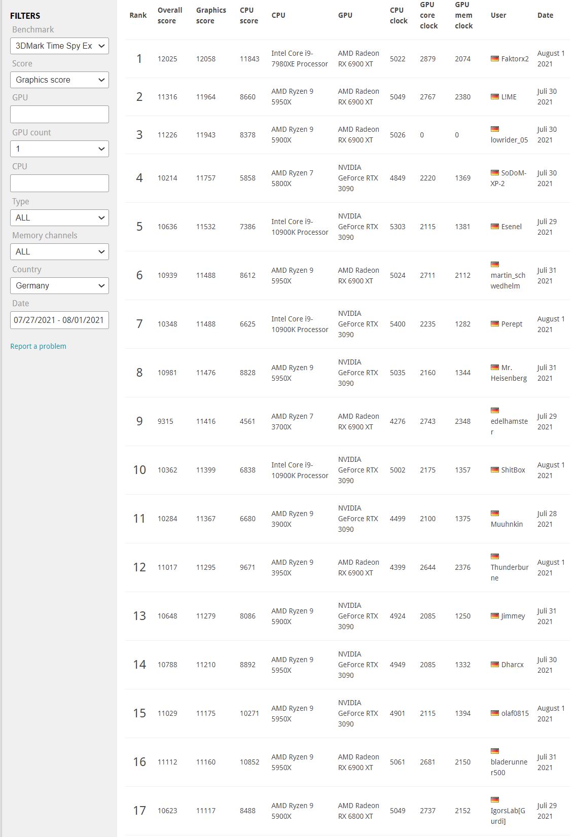Click the Overall score column header
This screenshot has width=578, height=837.
tap(170, 15)
